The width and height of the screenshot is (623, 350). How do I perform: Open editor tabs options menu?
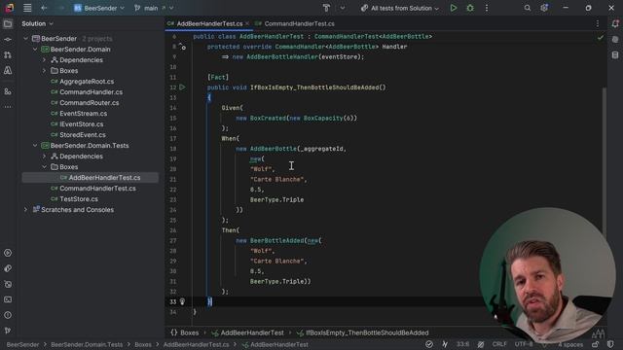coord(598,23)
